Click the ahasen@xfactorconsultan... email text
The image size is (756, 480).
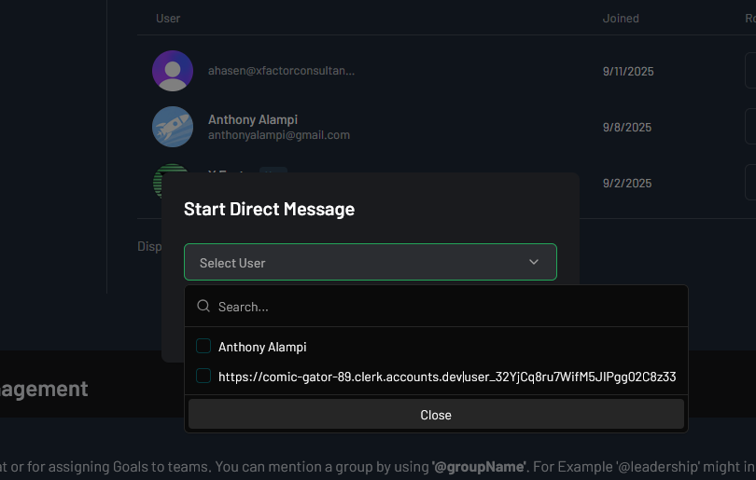point(281,71)
